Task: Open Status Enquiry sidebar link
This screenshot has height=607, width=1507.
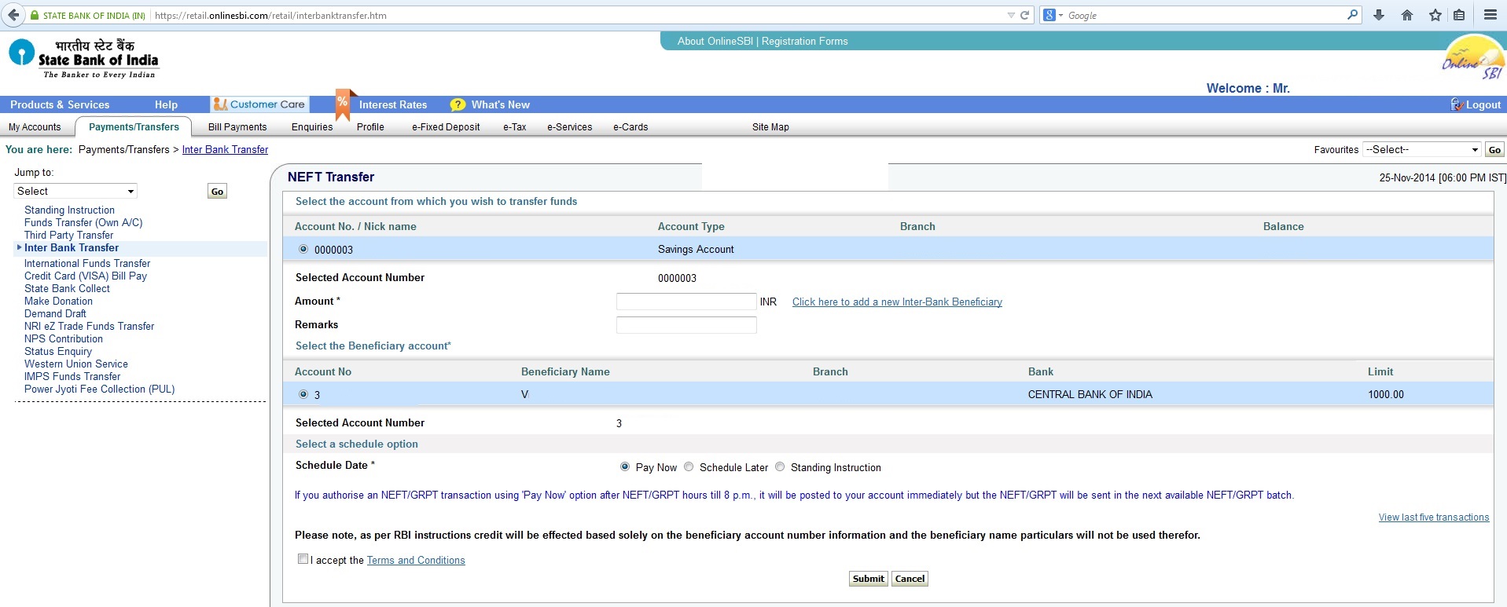Action: (x=58, y=351)
